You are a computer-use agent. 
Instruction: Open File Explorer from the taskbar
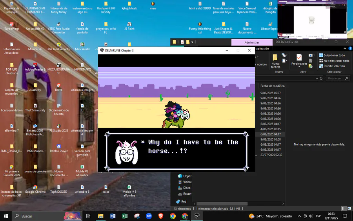point(101,216)
